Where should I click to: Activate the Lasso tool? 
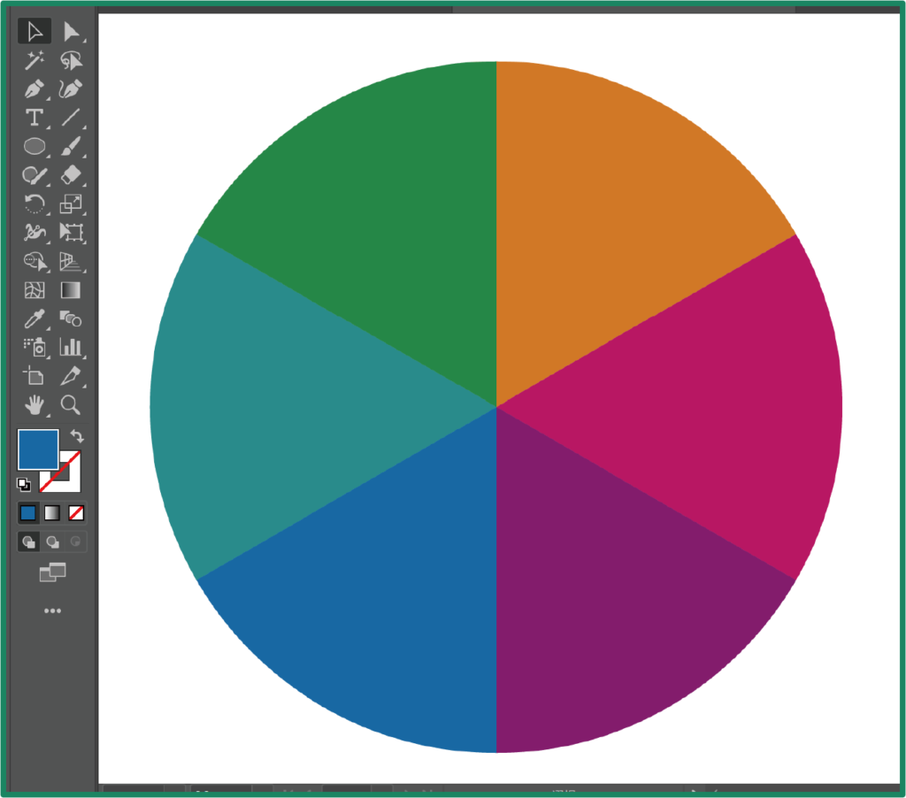click(x=71, y=61)
